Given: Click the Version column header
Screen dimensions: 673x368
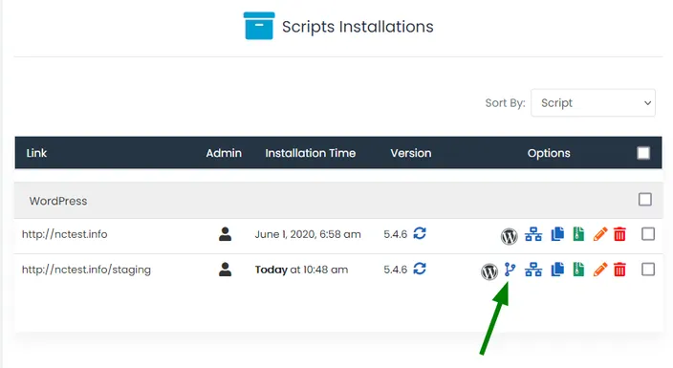Looking at the screenshot, I should point(411,153).
